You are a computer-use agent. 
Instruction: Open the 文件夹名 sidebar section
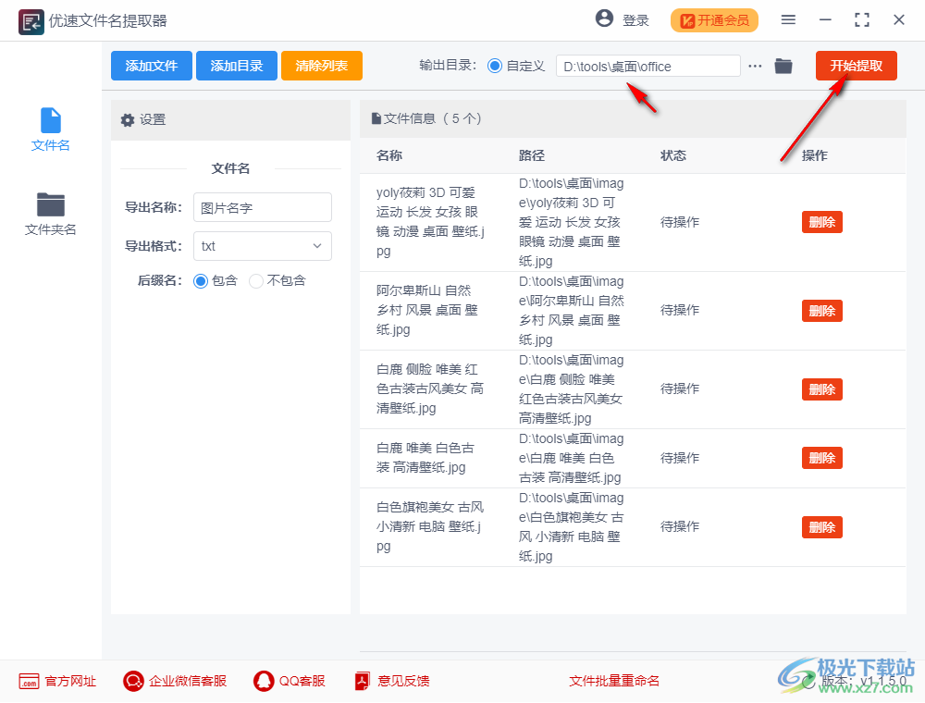[51, 214]
